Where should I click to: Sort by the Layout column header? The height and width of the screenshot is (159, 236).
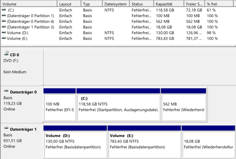(69, 4)
